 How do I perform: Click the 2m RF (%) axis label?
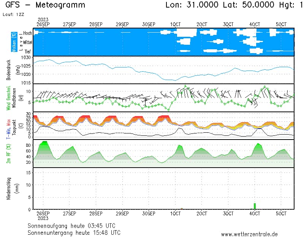point(8,154)
